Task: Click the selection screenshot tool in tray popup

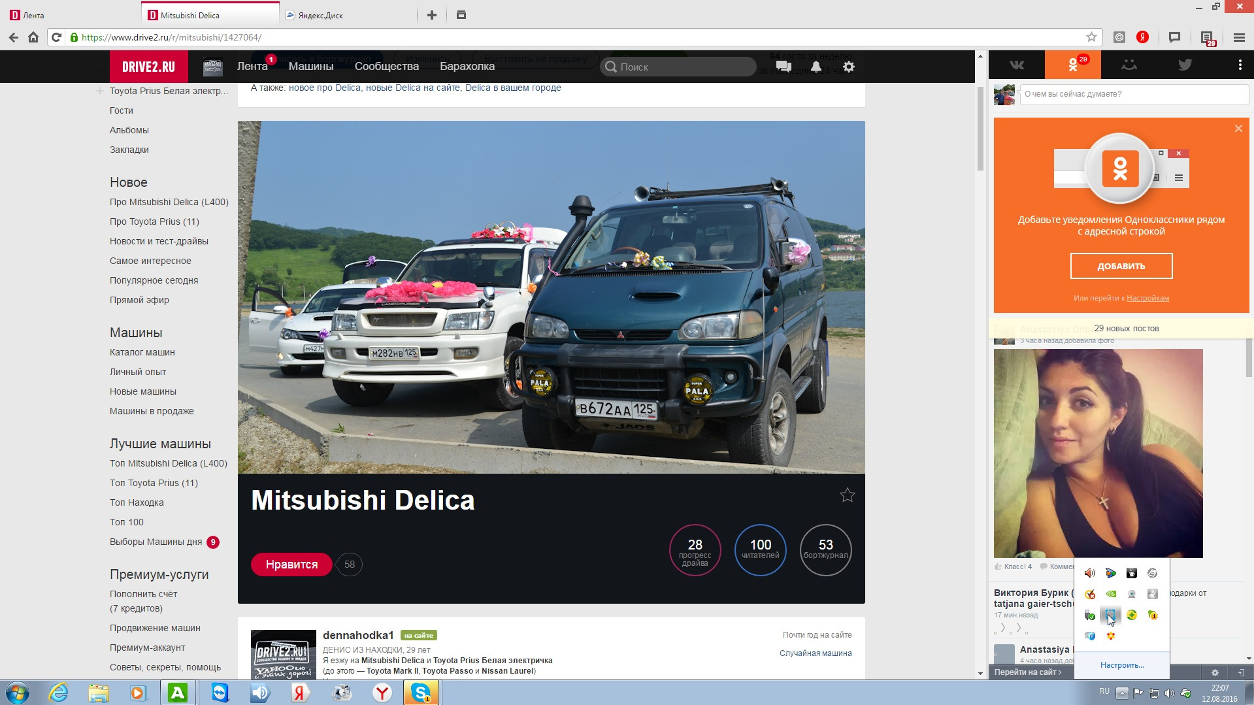Action: click(x=1111, y=615)
